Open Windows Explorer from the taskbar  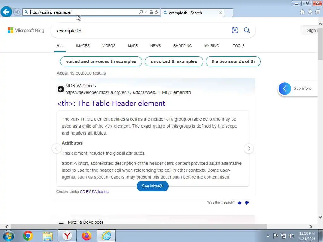tap(48, 236)
